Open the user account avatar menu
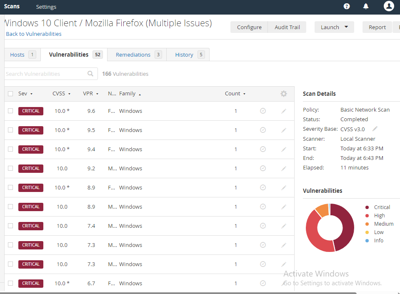Screen dimensions: 400x294 click(389, 6)
